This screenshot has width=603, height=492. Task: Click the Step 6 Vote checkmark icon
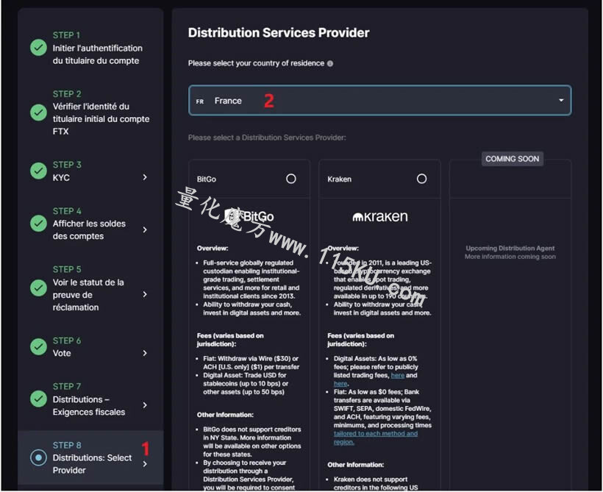(x=38, y=346)
